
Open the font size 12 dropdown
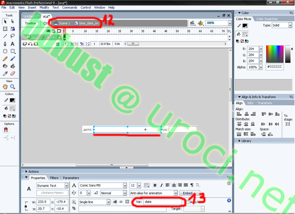coord(139,186)
